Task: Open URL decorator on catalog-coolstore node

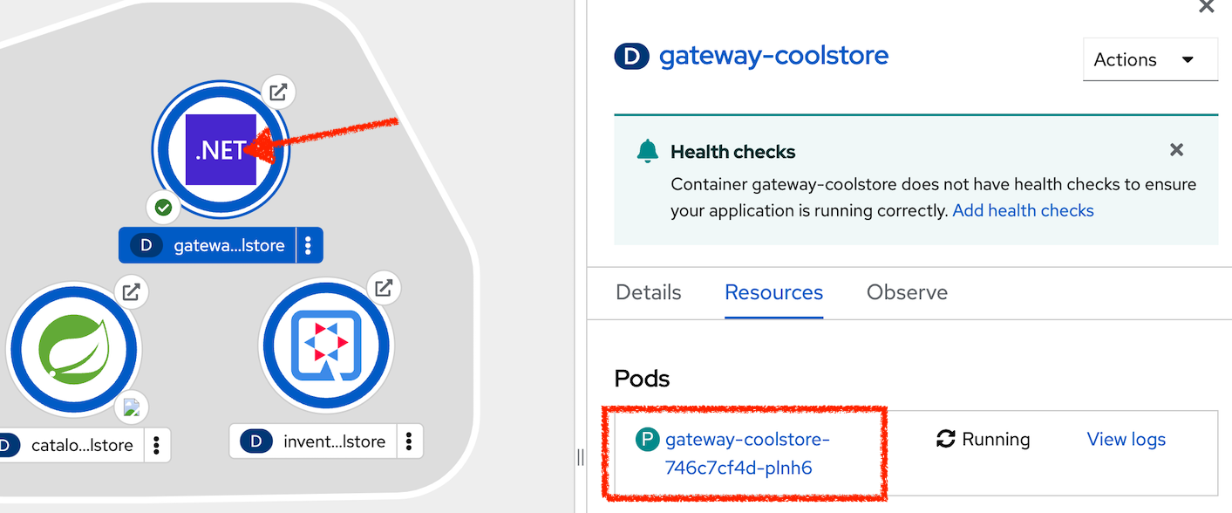Action: coord(131,292)
